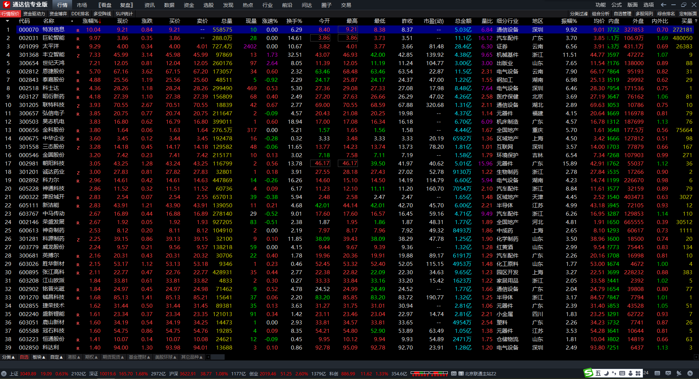699x379 pixels.
Task: Open the 期权 options dropdown tab
Action: 91,357
